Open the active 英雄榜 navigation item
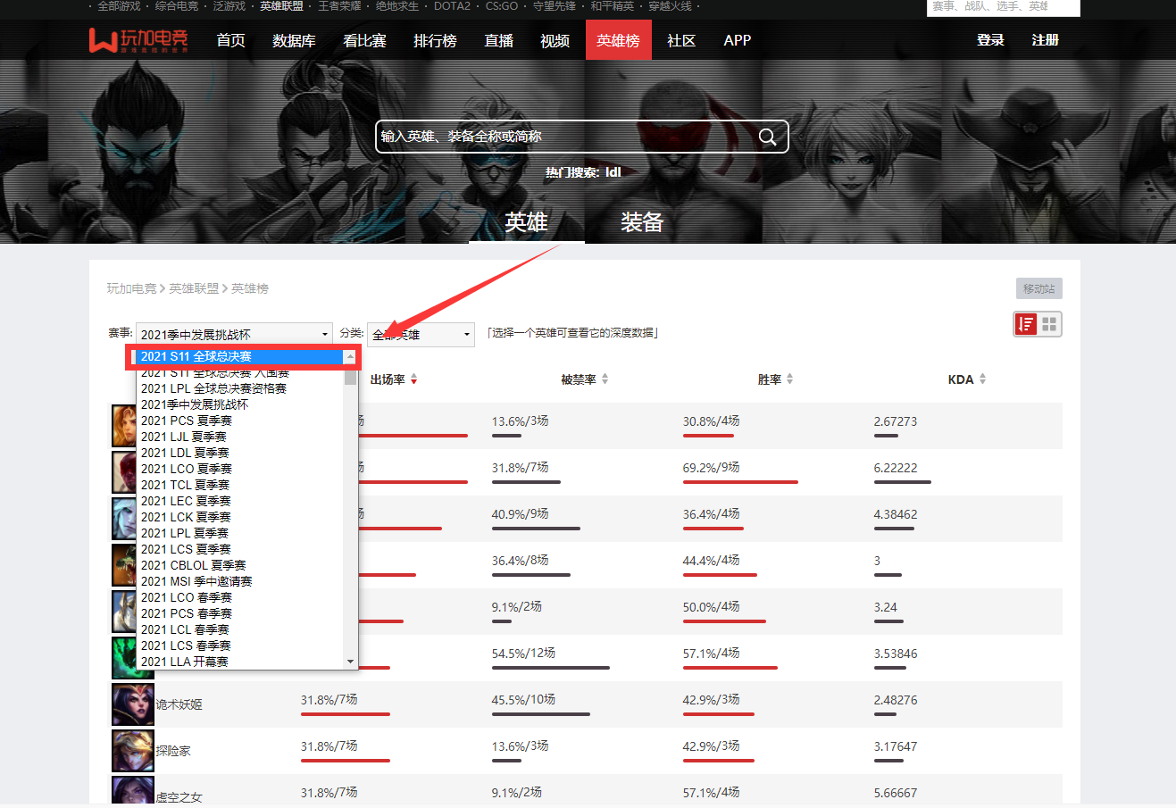 point(618,40)
